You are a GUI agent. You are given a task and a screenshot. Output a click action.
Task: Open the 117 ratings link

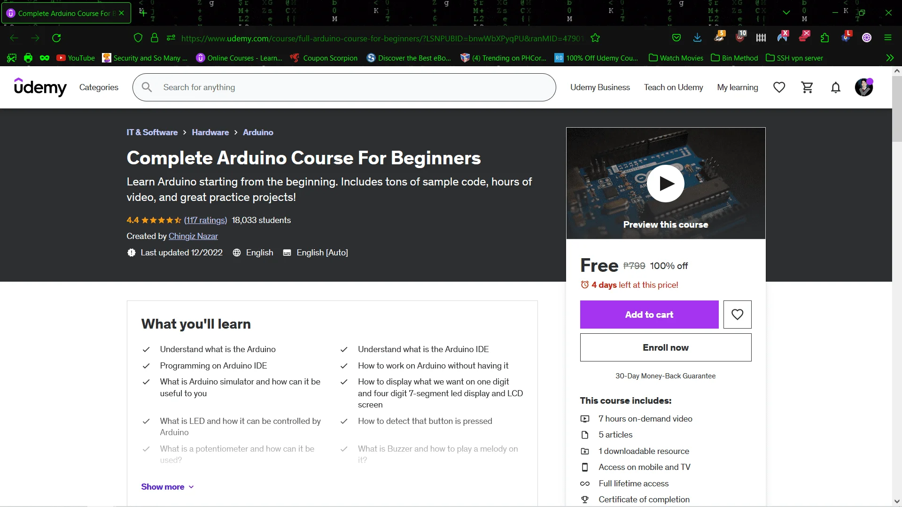coord(205,220)
